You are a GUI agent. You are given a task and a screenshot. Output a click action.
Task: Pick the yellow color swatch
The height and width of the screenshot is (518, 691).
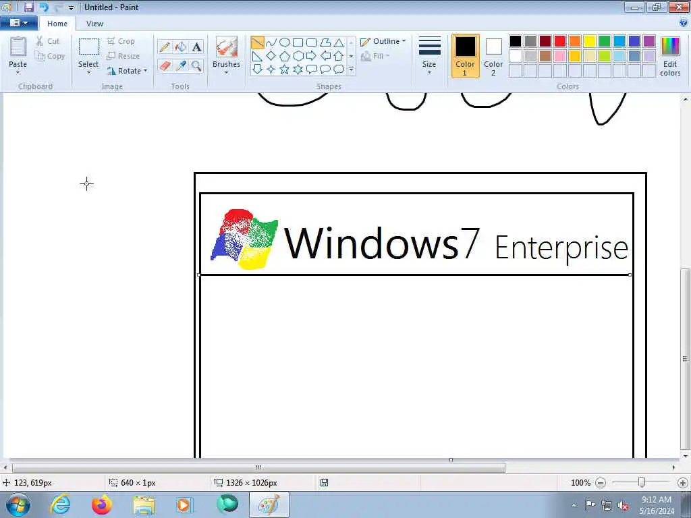pos(590,41)
